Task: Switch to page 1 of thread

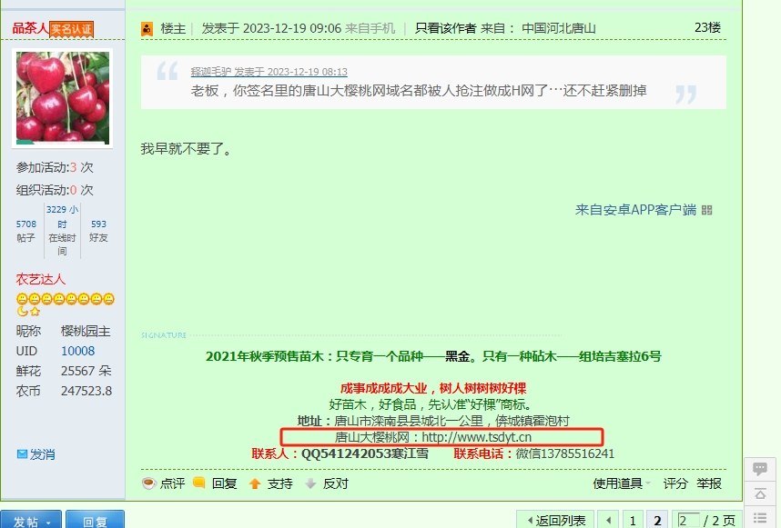Action: tap(633, 521)
